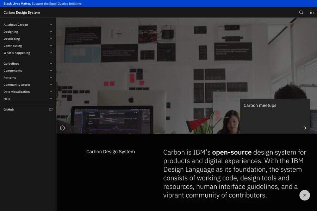Open the site search
This screenshot has width=317, height=211.
pos(301,12)
